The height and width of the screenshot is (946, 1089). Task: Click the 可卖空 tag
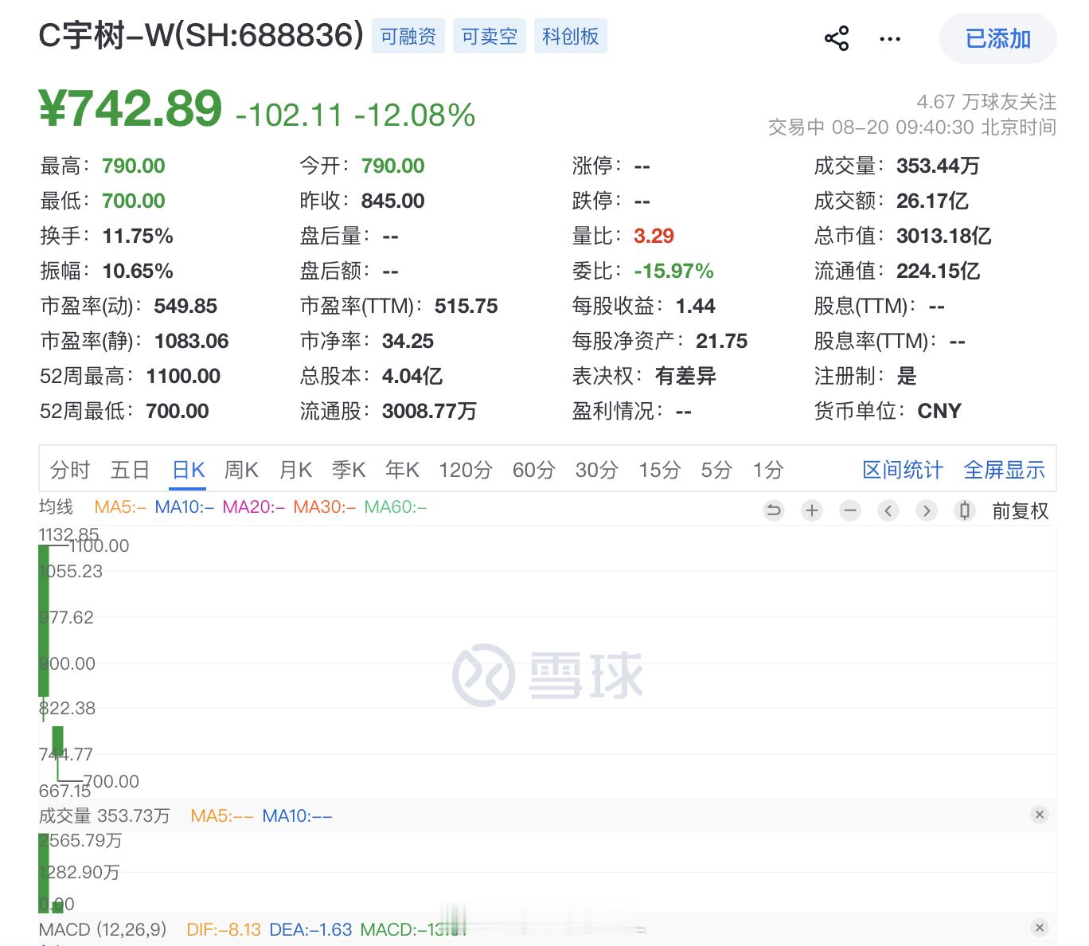tap(490, 37)
